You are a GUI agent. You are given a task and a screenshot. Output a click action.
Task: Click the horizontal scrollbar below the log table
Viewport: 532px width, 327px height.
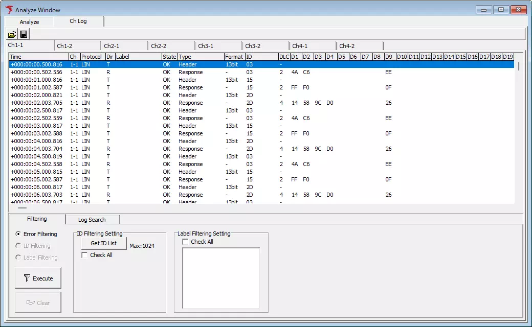tap(21, 208)
